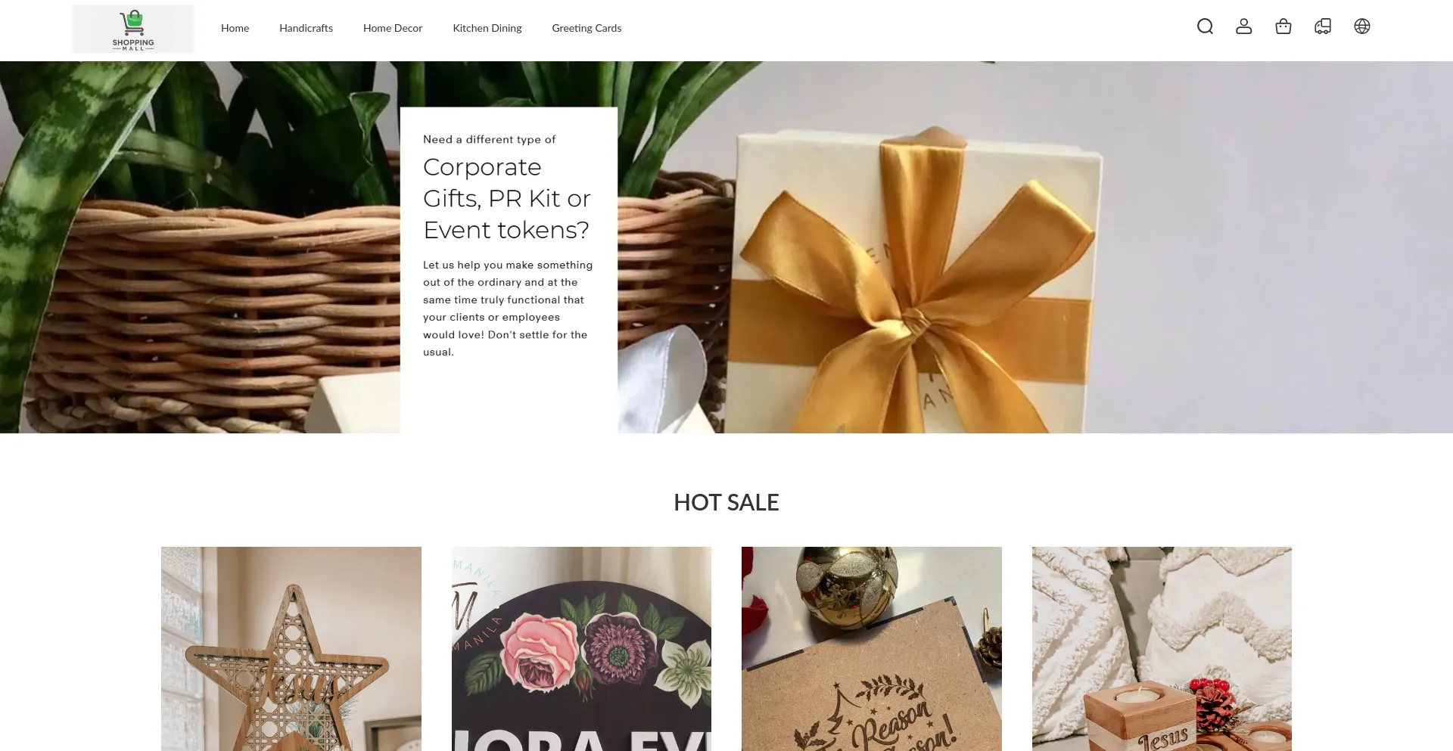The height and width of the screenshot is (751, 1453).
Task: Click the Corporate Gifts headline text
Action: (x=506, y=198)
